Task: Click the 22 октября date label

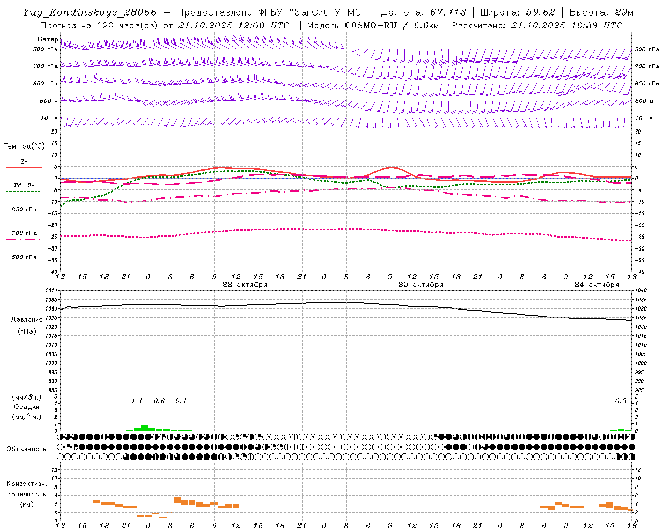Action: 245,285
